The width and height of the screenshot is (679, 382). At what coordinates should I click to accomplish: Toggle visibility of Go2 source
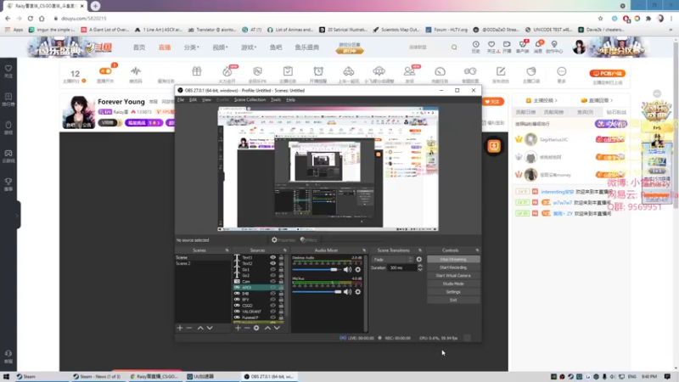pyautogui.click(x=272, y=275)
